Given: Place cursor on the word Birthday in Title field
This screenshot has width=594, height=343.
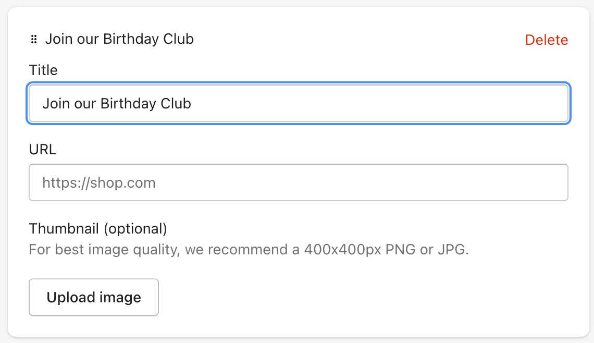Looking at the screenshot, I should point(128,103).
